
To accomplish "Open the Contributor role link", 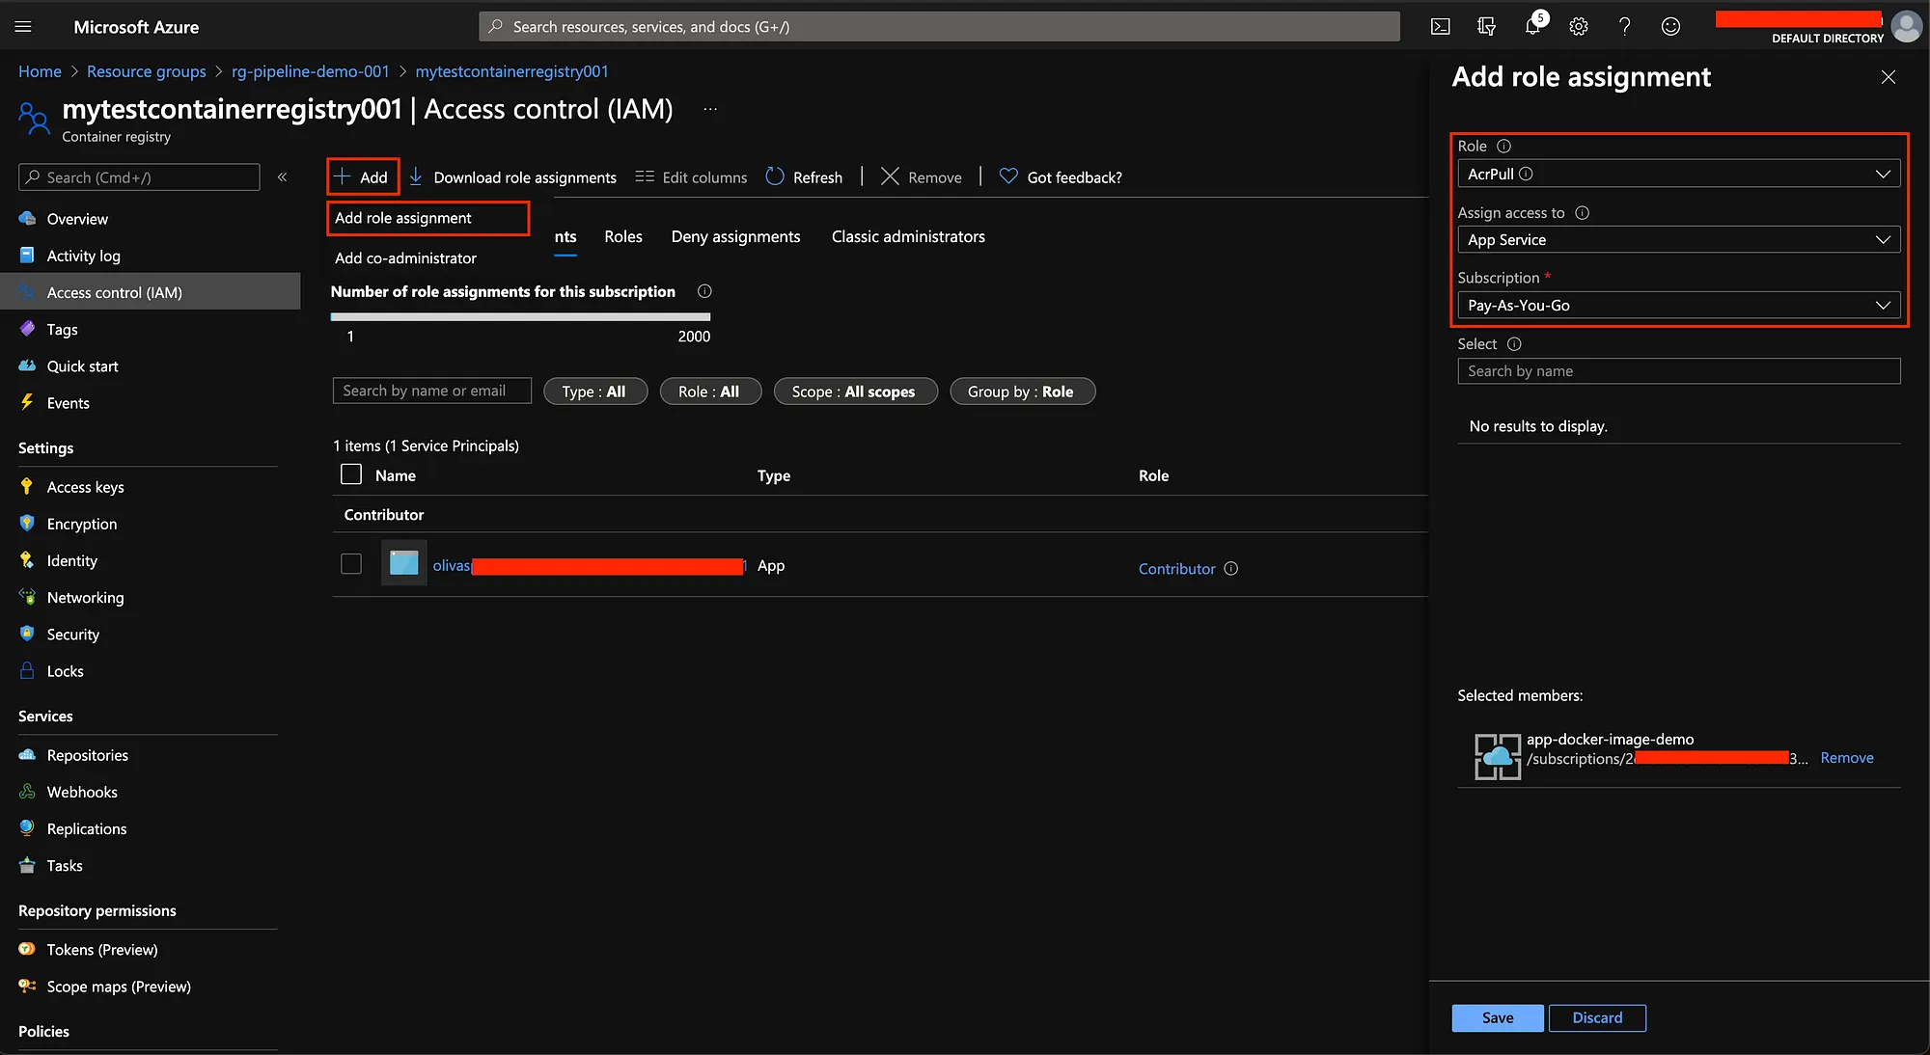I will 1176,569.
